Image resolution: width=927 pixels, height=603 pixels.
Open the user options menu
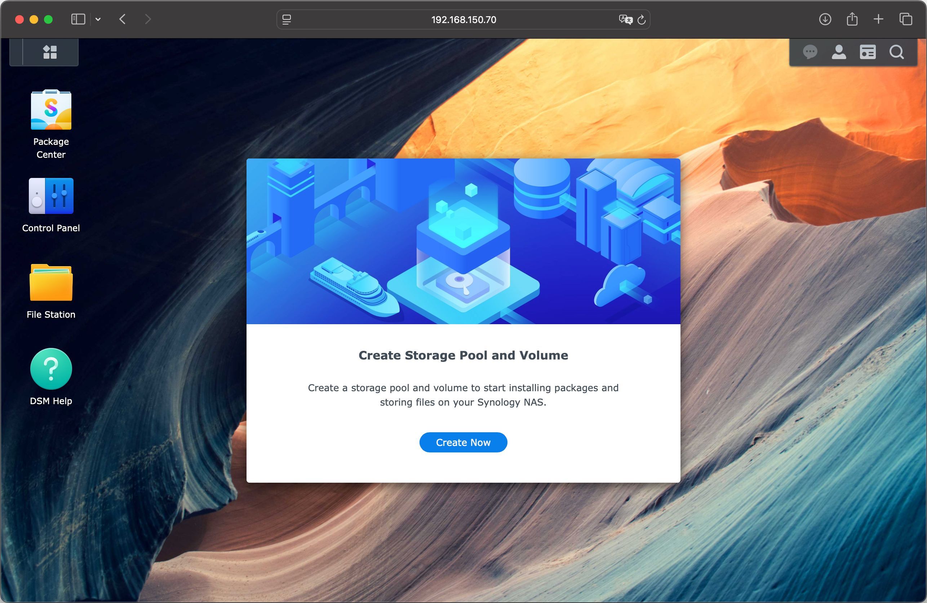pos(839,52)
